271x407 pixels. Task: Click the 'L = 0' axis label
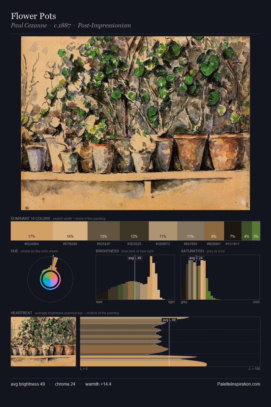click(x=84, y=369)
